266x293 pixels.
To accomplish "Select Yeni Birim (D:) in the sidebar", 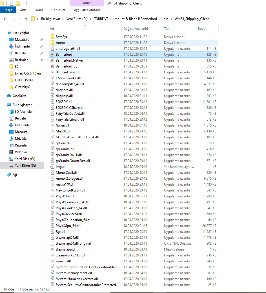I will click(22, 166).
